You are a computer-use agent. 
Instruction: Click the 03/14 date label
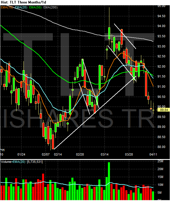(x=104, y=154)
